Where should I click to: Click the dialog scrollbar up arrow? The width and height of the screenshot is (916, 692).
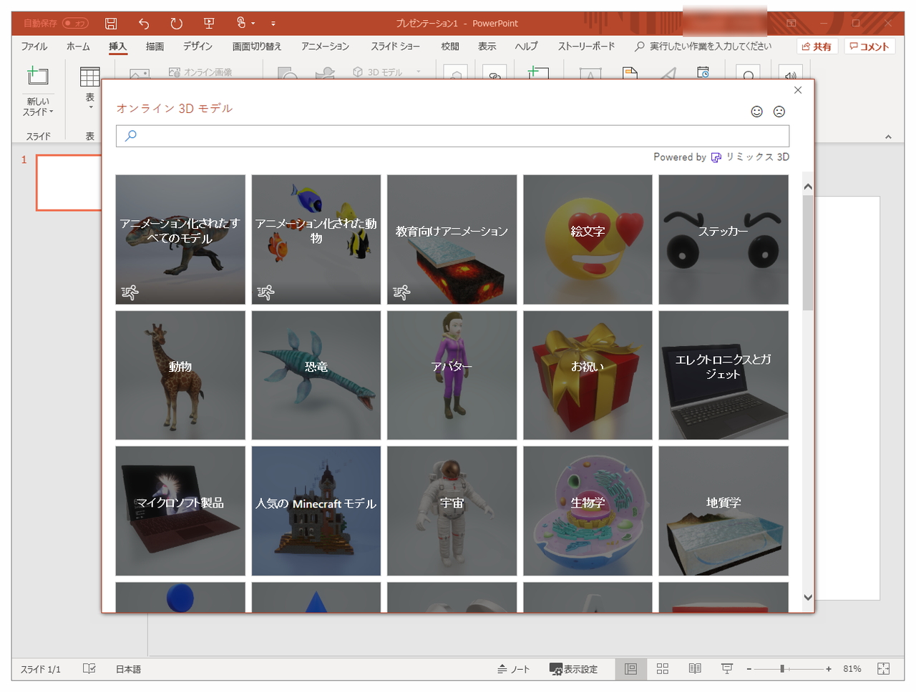(808, 187)
